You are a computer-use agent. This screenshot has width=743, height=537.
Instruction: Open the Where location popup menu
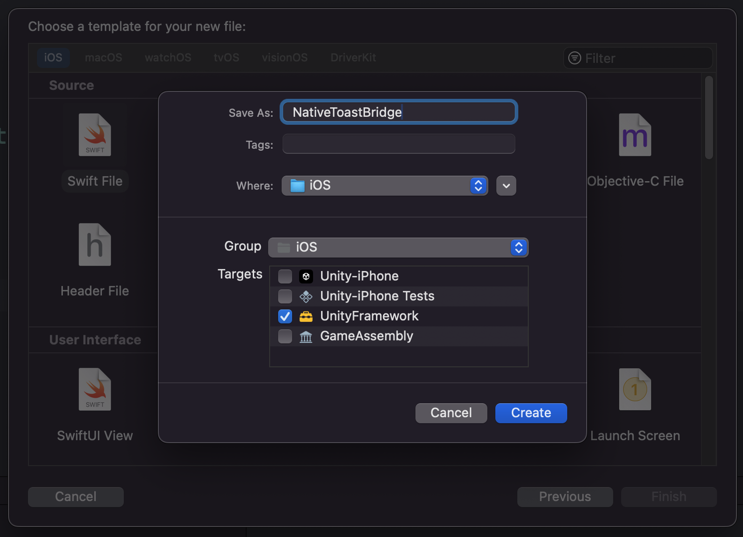point(385,186)
